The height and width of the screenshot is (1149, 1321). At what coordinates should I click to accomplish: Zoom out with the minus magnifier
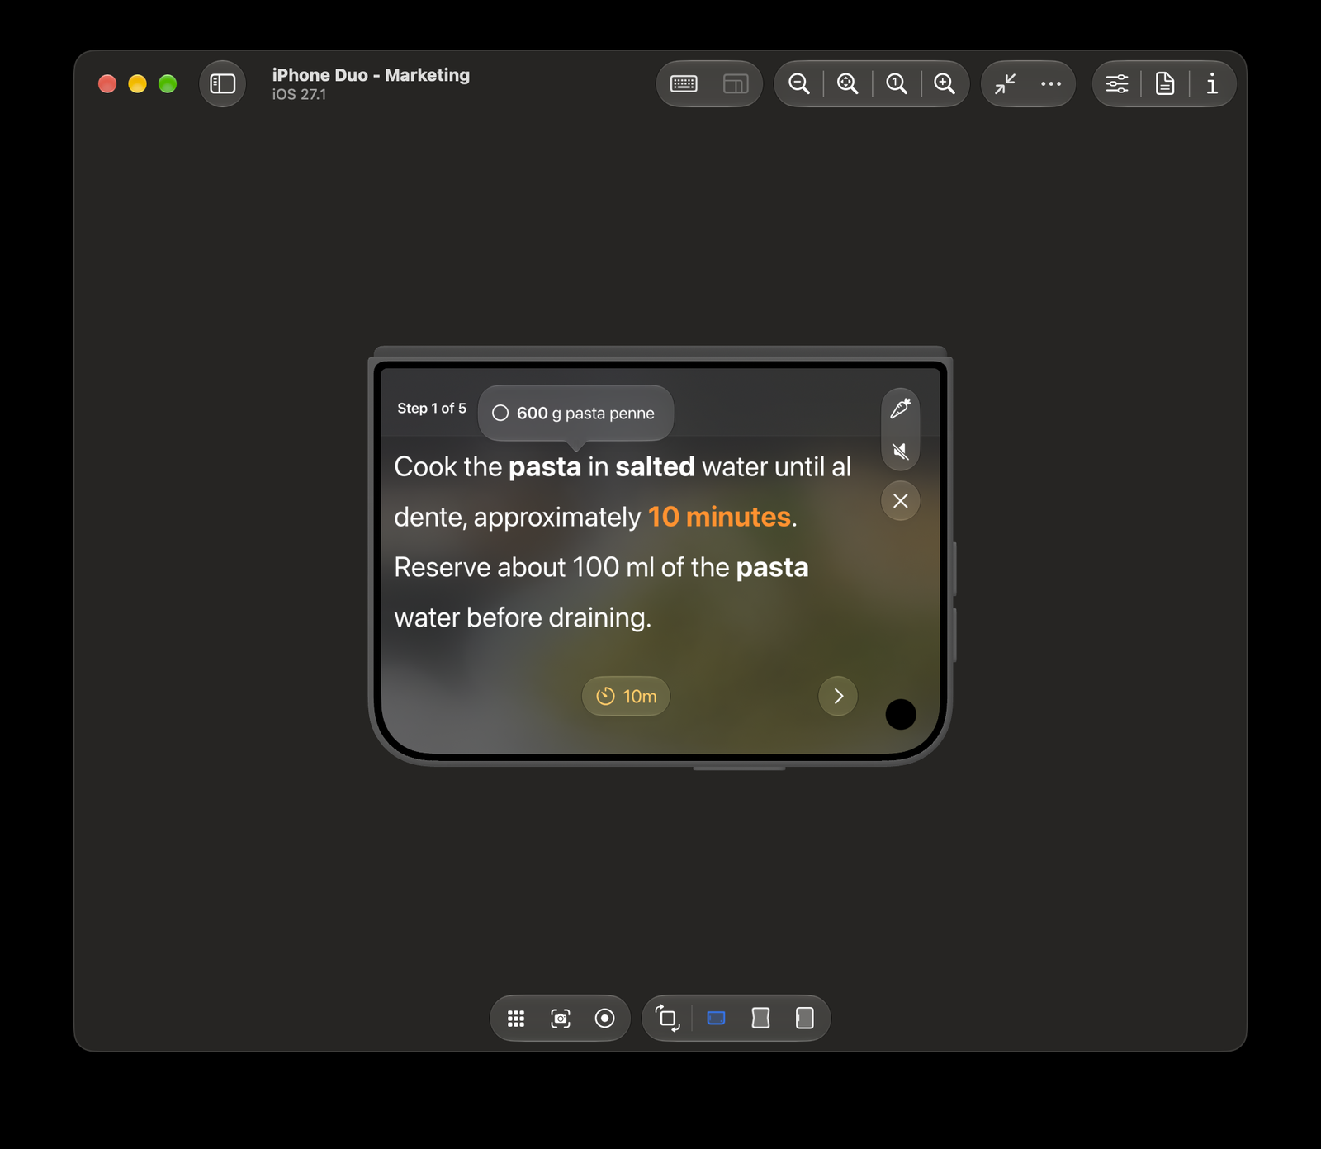click(799, 83)
